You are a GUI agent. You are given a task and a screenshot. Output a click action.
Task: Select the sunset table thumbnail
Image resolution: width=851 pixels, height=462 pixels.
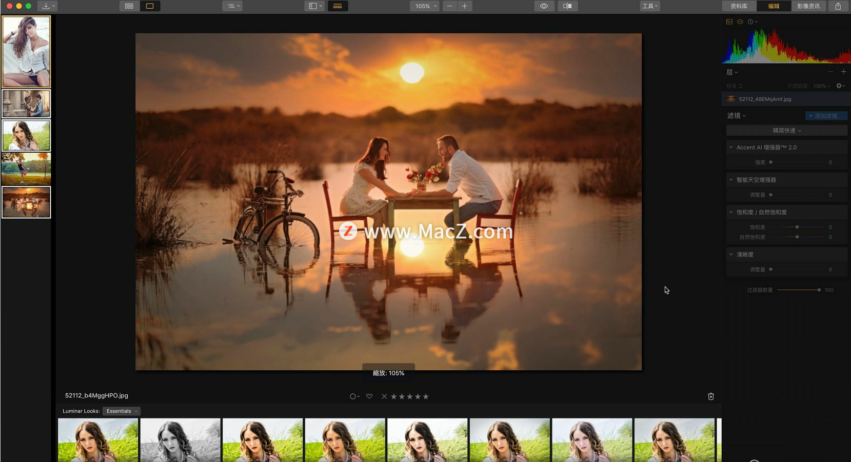point(26,202)
